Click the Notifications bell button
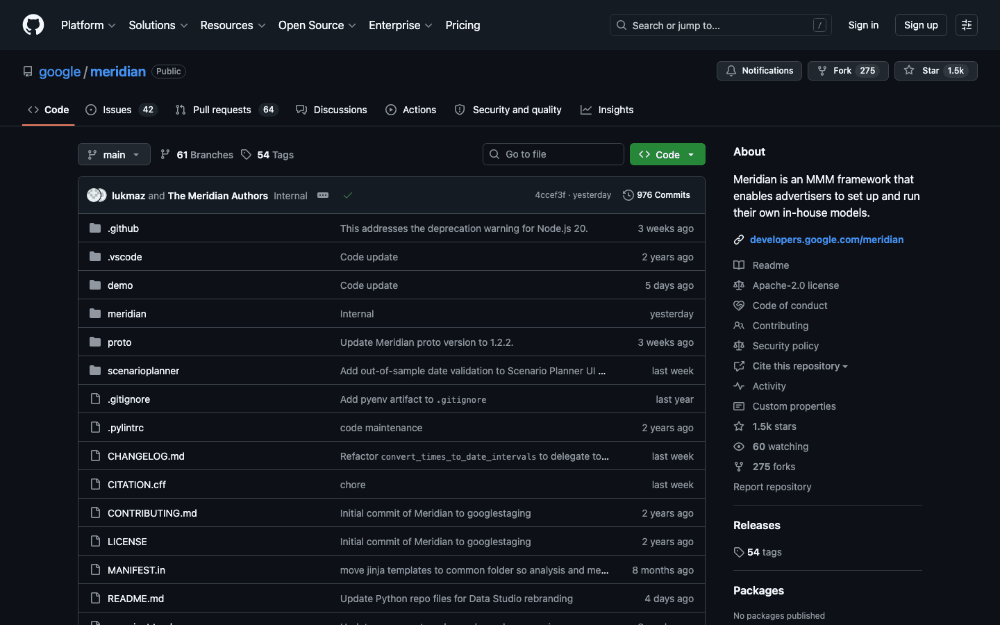1000x625 pixels. [x=759, y=71]
